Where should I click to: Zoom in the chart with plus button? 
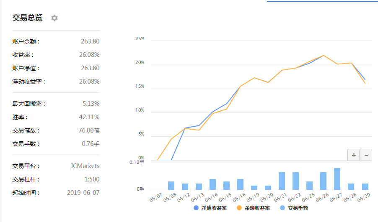coord(354,155)
